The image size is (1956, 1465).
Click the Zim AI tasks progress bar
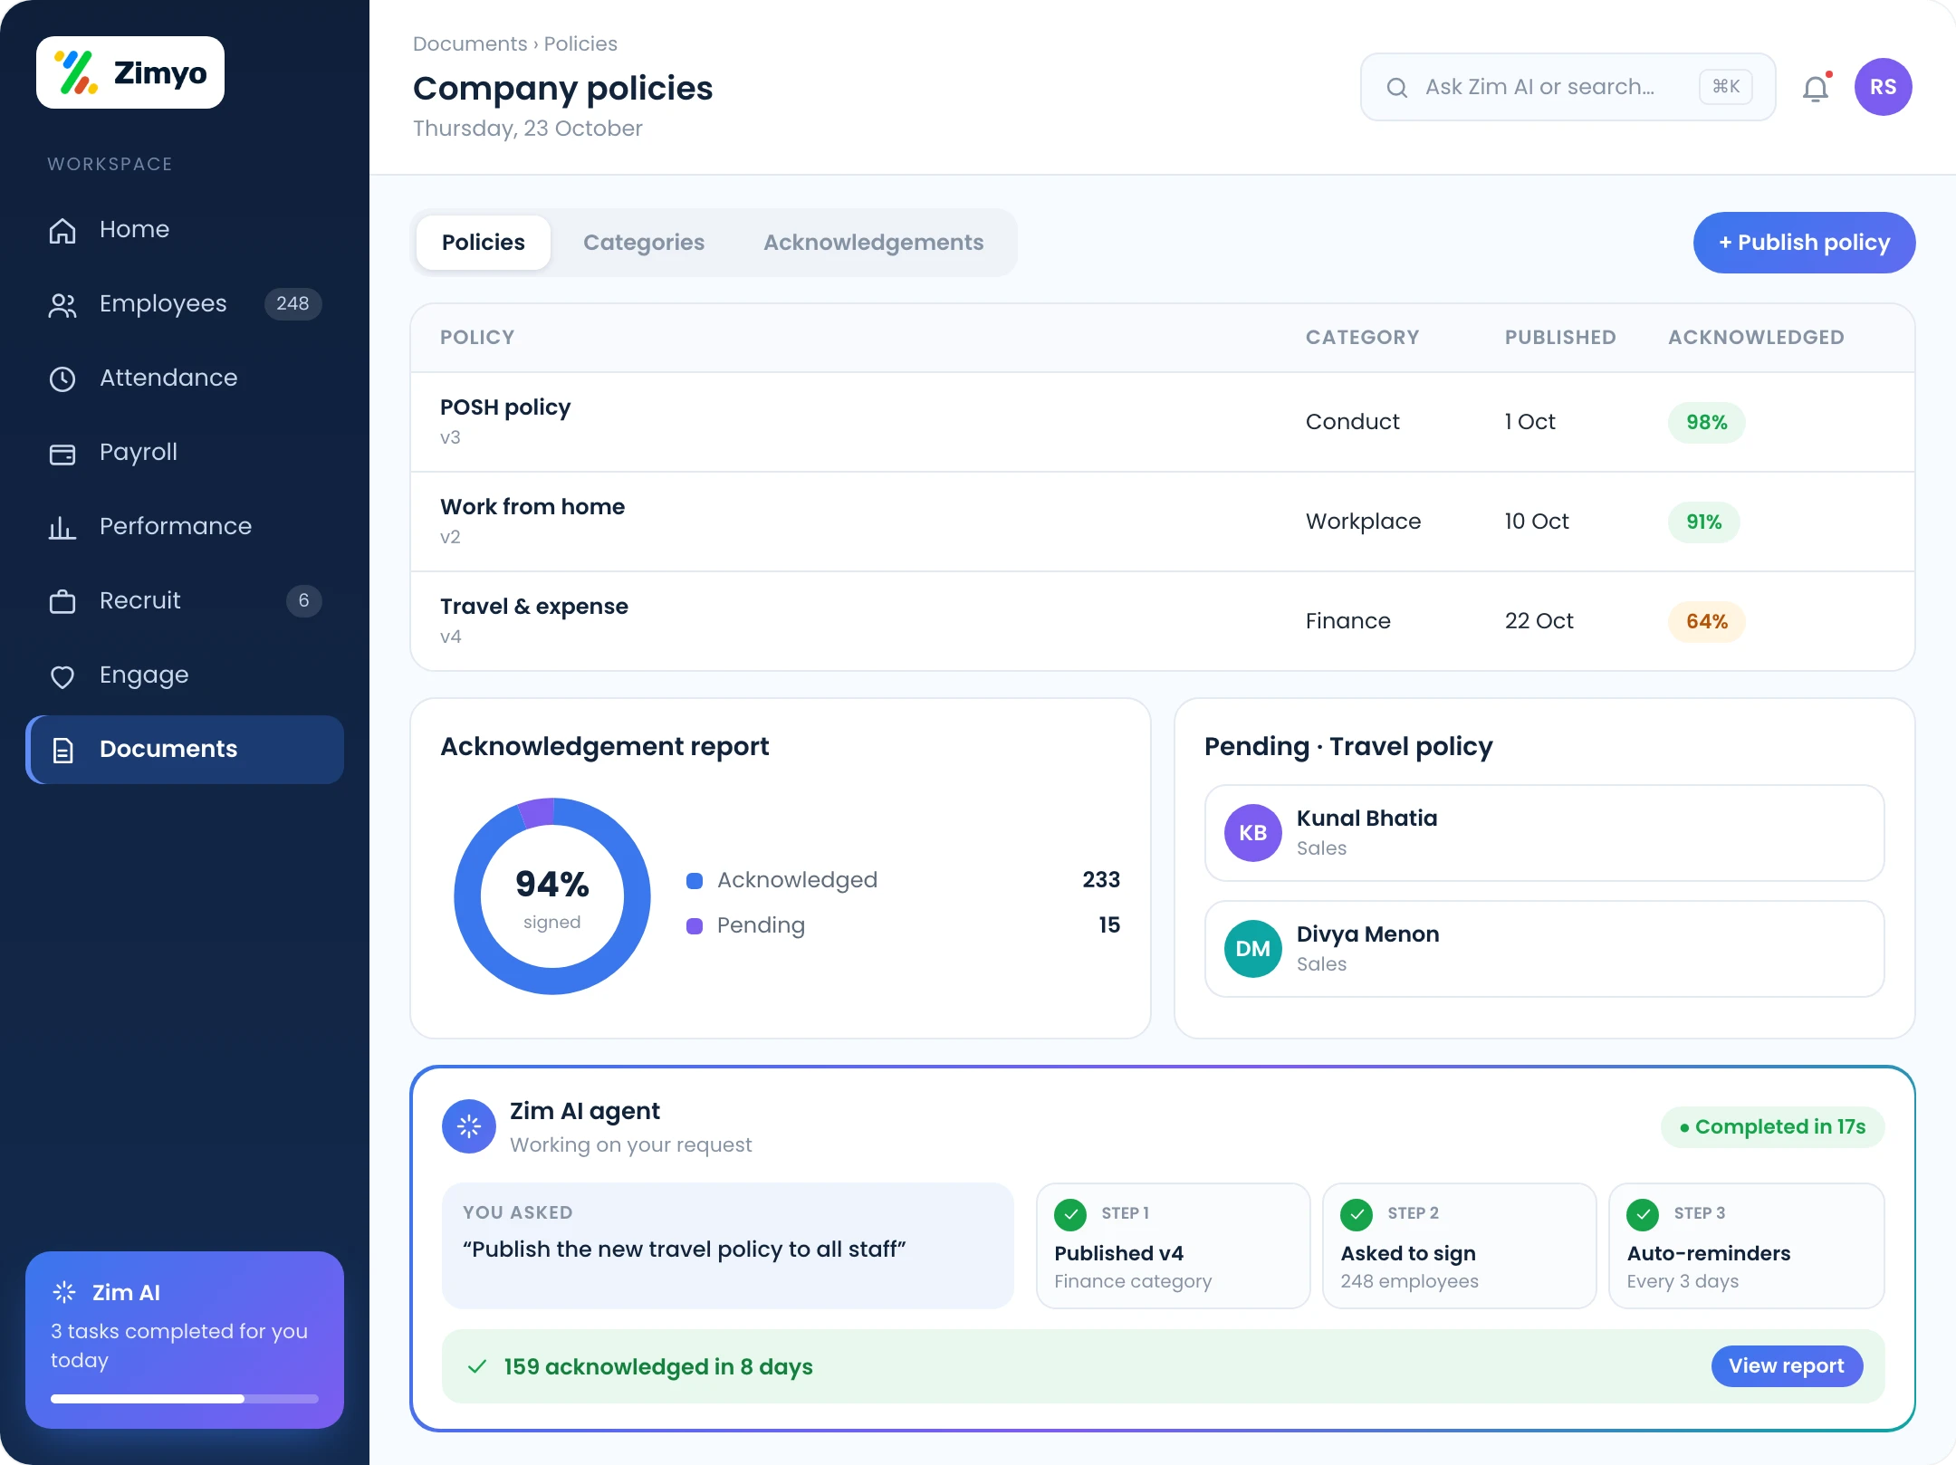pos(185,1399)
